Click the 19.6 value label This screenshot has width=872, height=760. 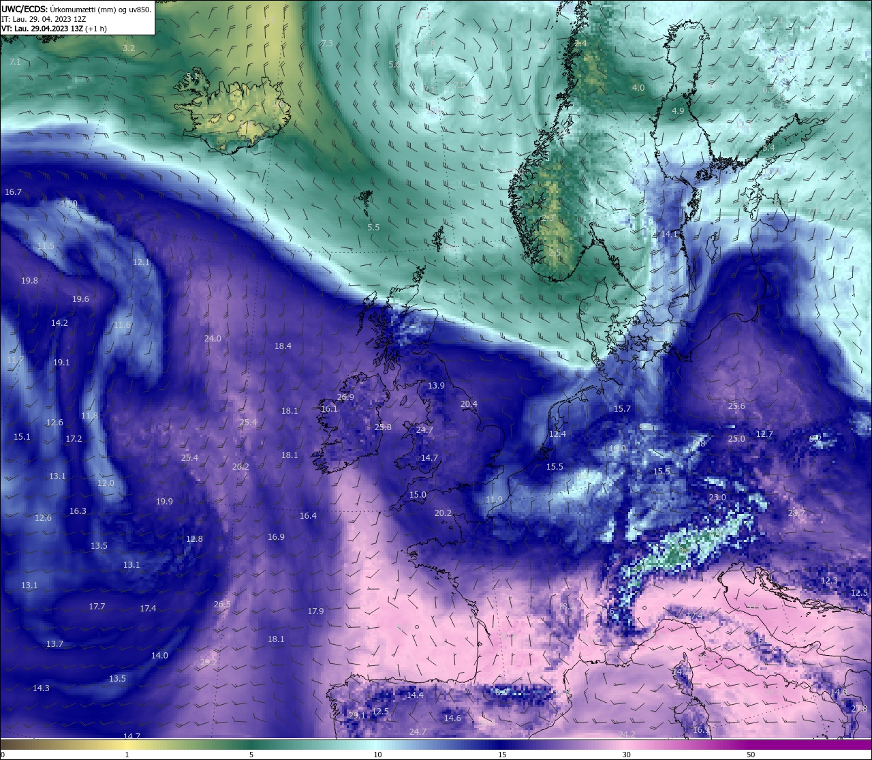[80, 299]
